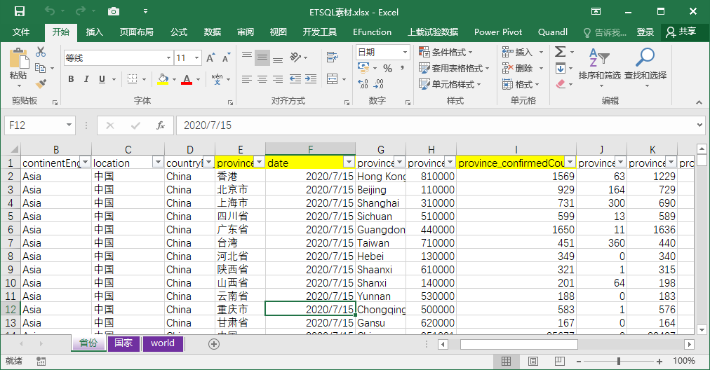Open the font name 等线 dropdown
The image size is (710, 370).
pyautogui.click(x=168, y=58)
